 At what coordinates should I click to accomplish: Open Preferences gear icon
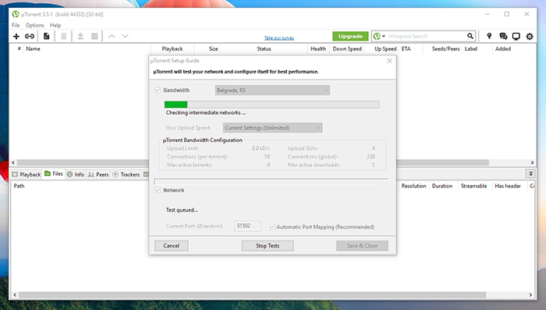[x=530, y=36]
